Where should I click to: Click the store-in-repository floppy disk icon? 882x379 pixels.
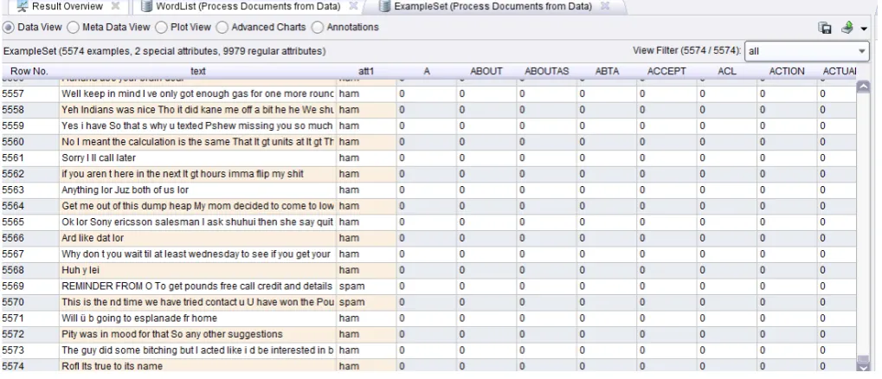[x=825, y=28]
